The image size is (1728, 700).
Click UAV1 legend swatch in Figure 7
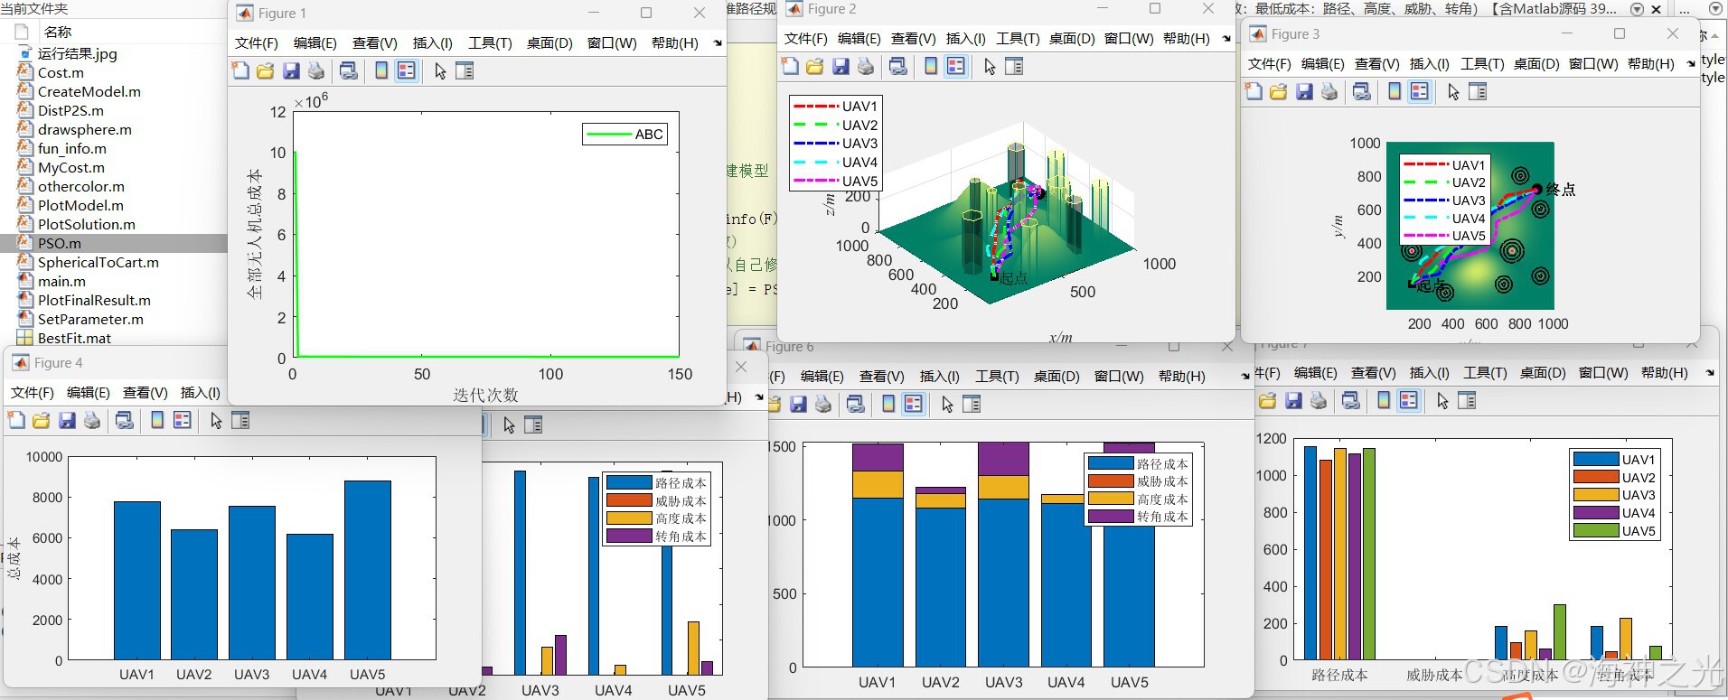pyautogui.click(x=1595, y=459)
